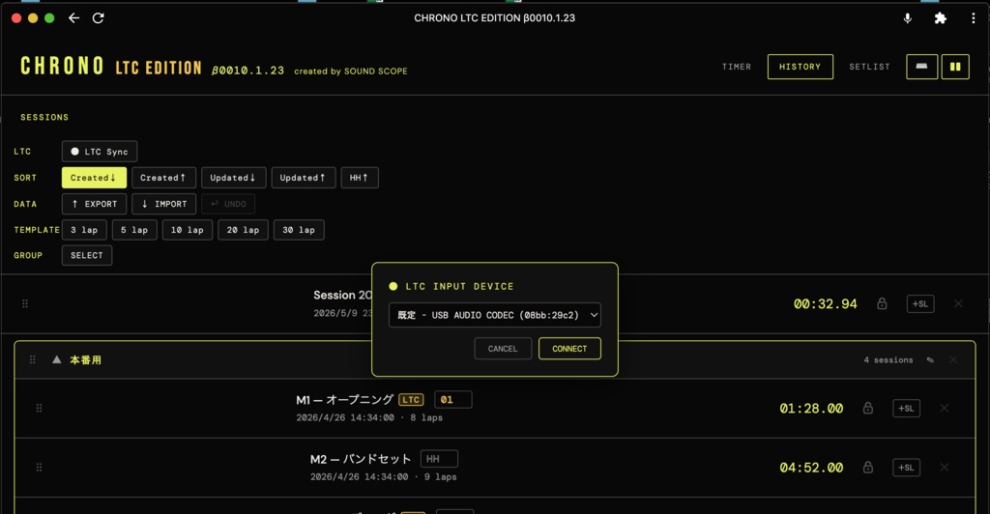Apply the 5 lap template
The width and height of the screenshot is (990, 514).
point(134,230)
